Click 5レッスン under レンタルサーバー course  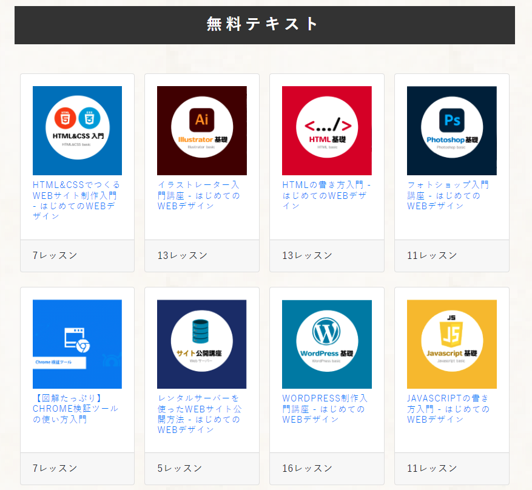click(x=180, y=468)
